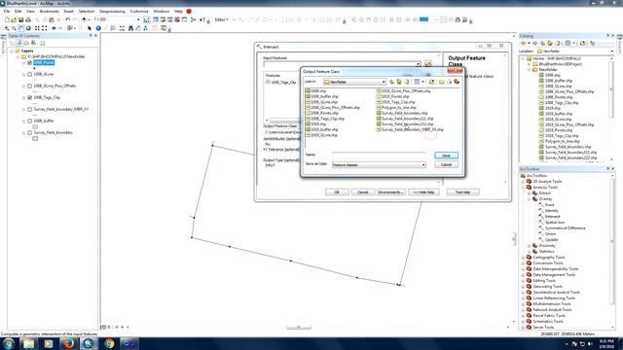Select the Zoom Out tool
The width and height of the screenshot is (623, 350).
click(14, 28)
